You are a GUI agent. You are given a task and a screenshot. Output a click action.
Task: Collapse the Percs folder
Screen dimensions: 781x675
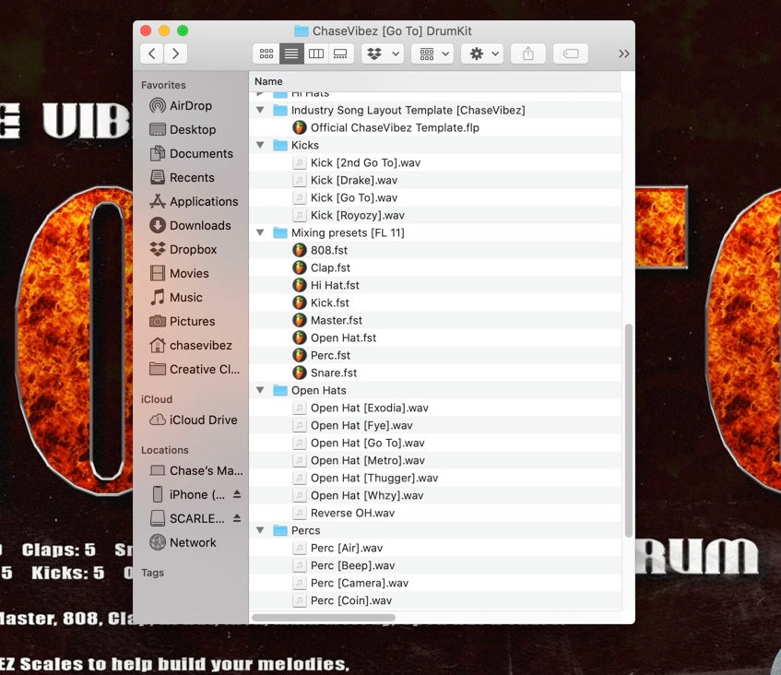tap(260, 530)
